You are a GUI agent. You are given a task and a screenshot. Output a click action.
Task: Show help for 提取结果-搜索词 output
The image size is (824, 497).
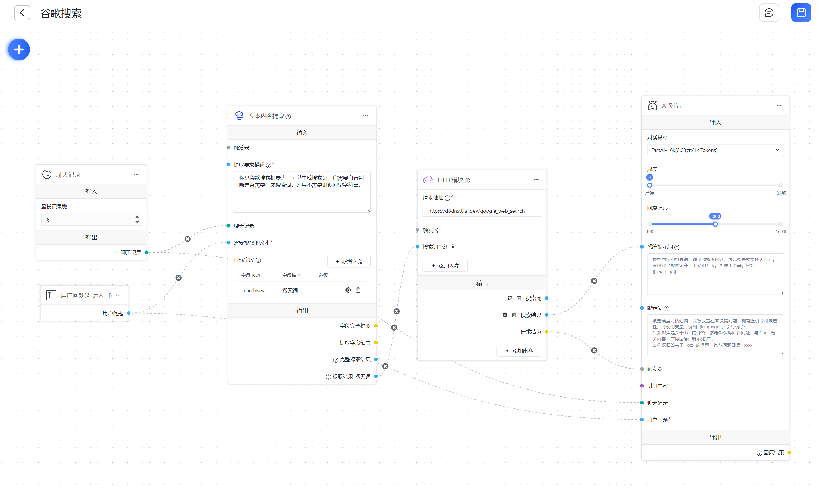pyautogui.click(x=329, y=377)
